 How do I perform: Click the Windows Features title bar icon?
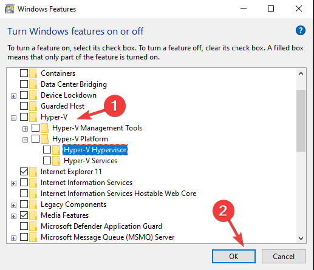tap(9, 9)
